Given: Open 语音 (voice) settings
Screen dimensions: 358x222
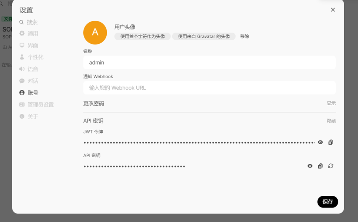Looking at the screenshot, I should pyautogui.click(x=33, y=69).
